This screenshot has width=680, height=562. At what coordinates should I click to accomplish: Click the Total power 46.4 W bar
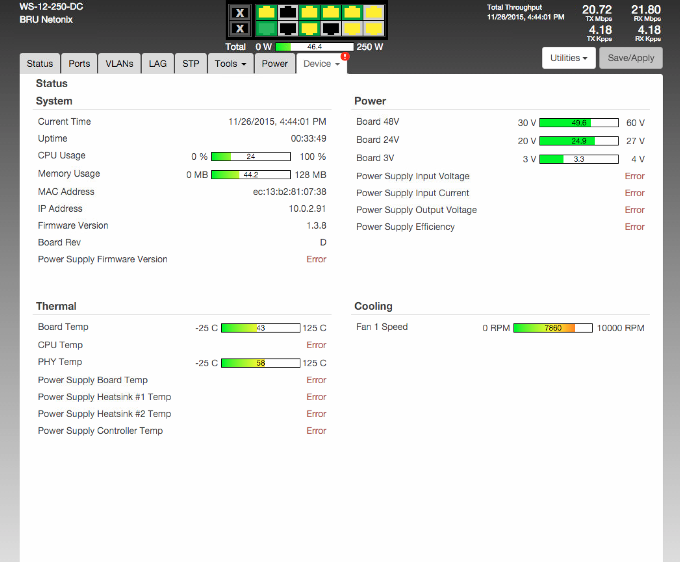coord(314,47)
